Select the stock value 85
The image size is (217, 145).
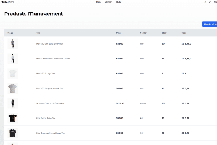tap(163, 103)
